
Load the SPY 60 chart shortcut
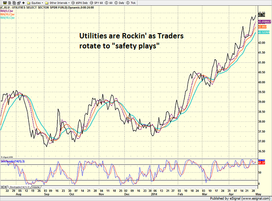97,3
